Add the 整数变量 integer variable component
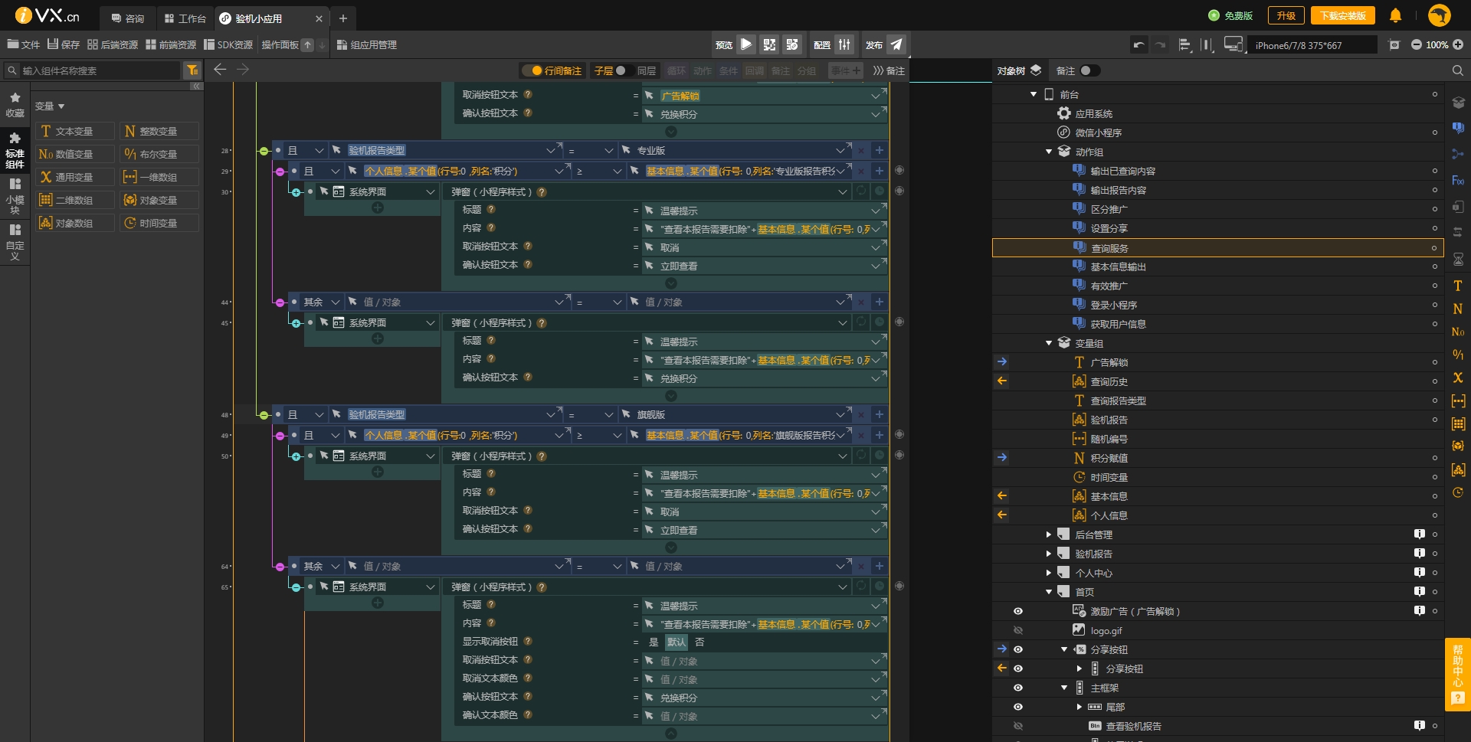This screenshot has height=742, width=1471. point(159,131)
